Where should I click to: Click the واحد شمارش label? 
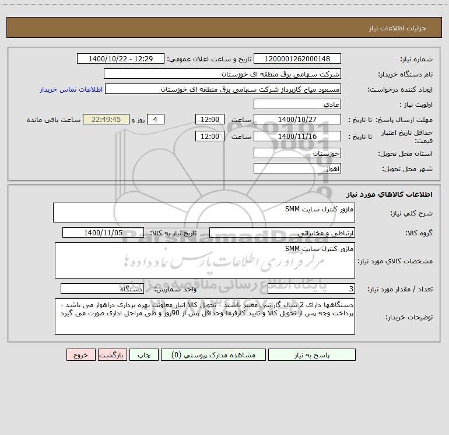pyautogui.click(x=176, y=290)
